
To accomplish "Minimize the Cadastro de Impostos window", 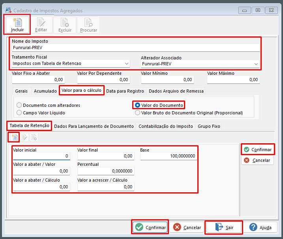I will 245,11.
